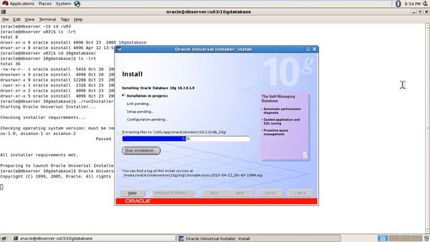Image resolution: width=430 pixels, height=242 pixels.
Task: Click the terminal vertical scrollbar
Action: click(427, 128)
